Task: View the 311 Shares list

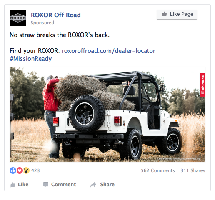Action: 193,170
